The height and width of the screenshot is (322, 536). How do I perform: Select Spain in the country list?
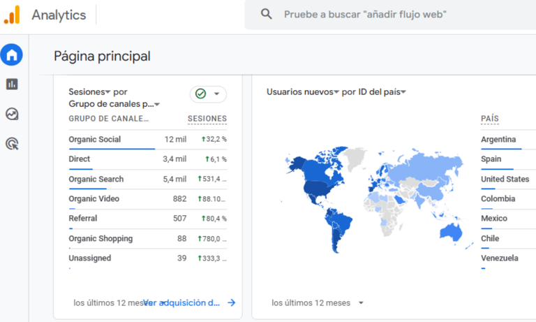click(x=491, y=159)
